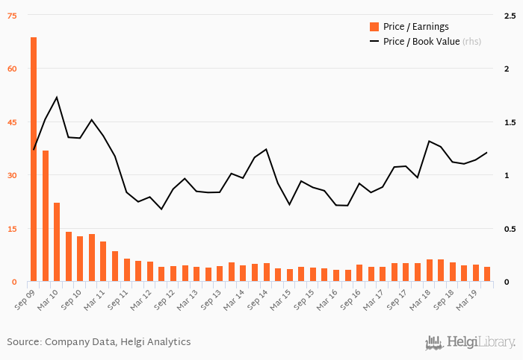Click the line peak near Mar 18
Screen dimensions: 523x360
pos(430,141)
